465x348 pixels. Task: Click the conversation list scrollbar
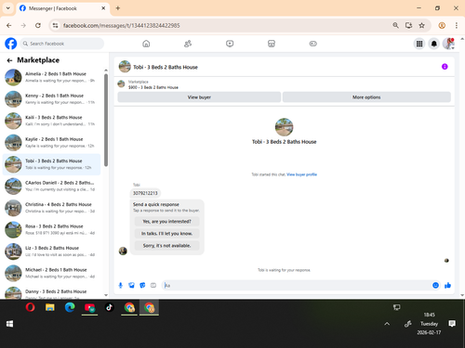point(106,120)
